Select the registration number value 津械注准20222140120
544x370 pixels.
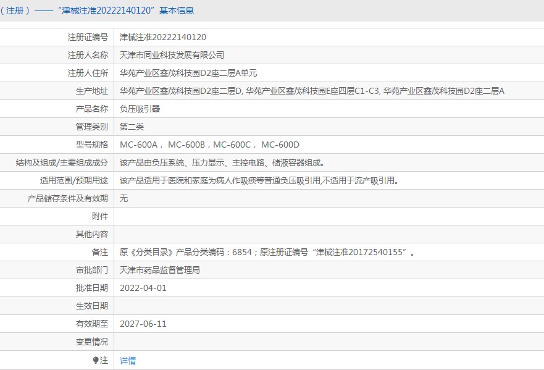tap(163, 37)
